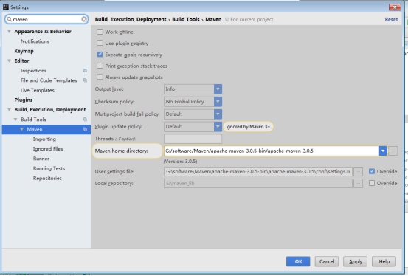Viewport: 408px width, 276px height.
Task: Click project-level icon beside Inspections
Action: tap(85, 71)
